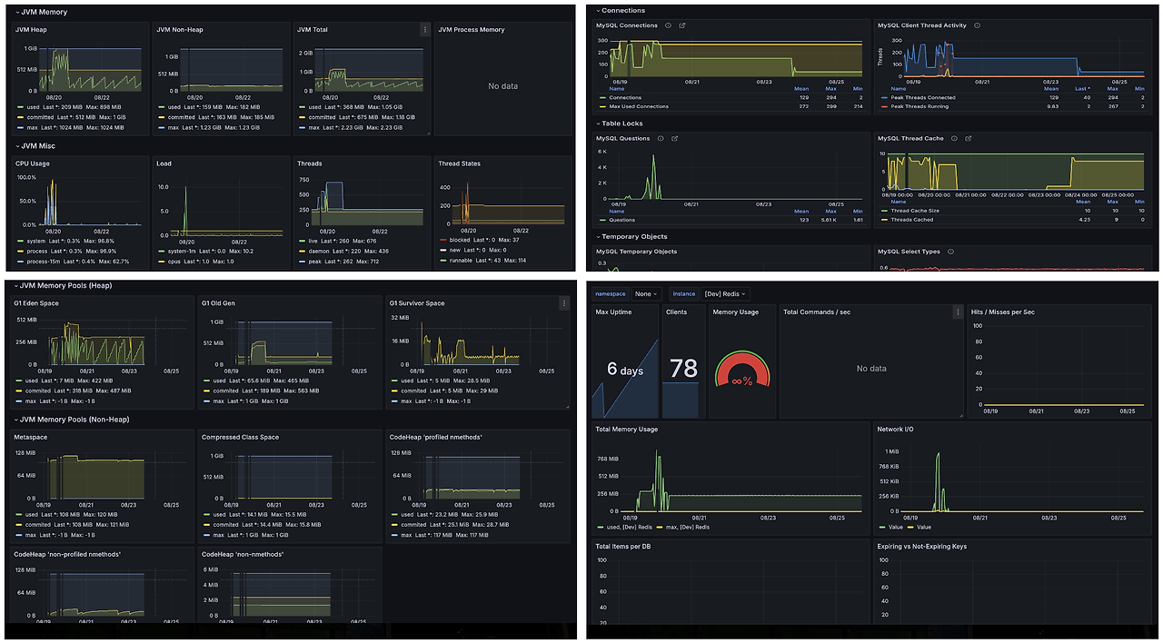Click the namespace variable label
This screenshot has width=1163, height=643.
611,293
